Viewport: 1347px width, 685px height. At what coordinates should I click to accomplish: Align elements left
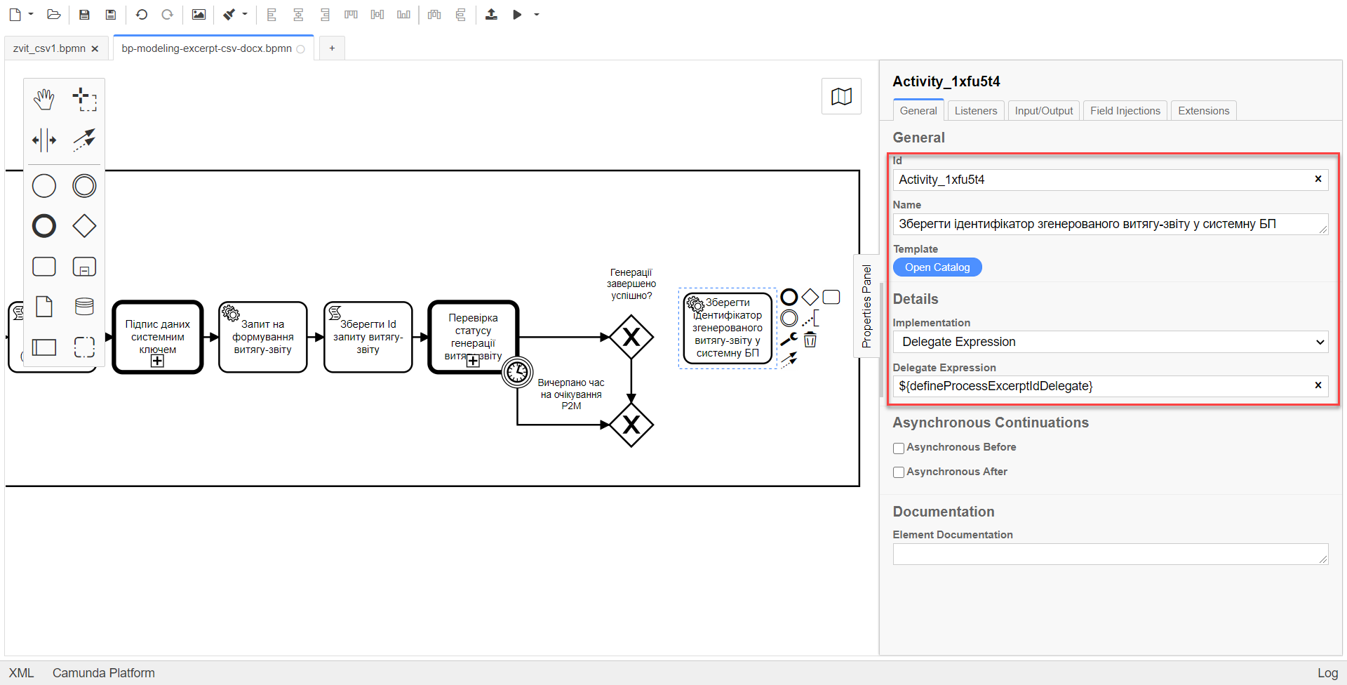click(x=272, y=14)
